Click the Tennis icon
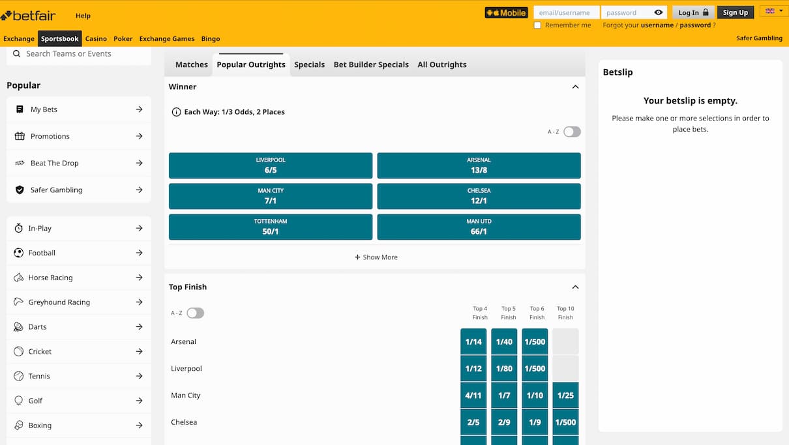 (x=18, y=376)
